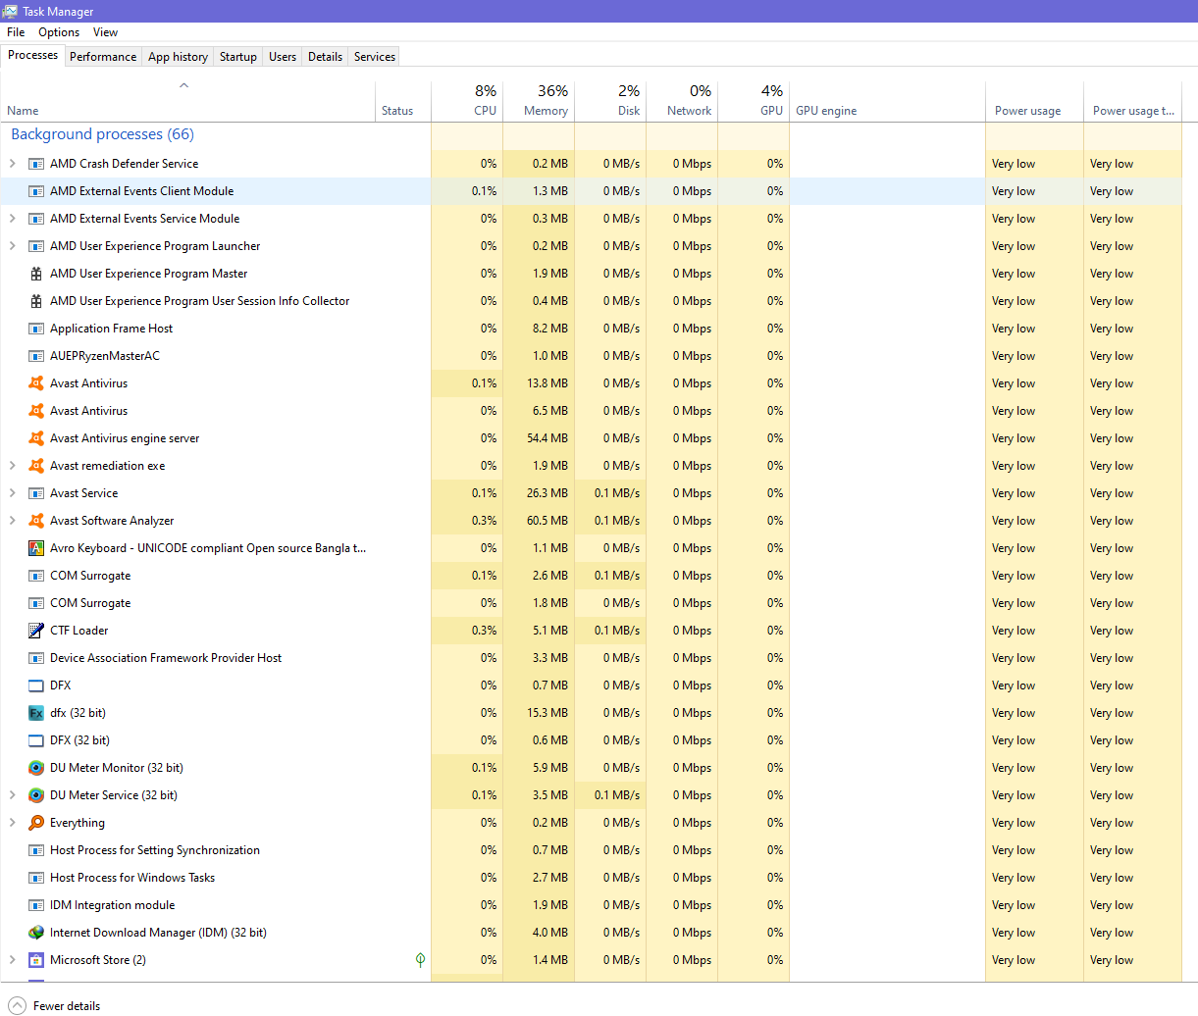Click the Microsoft Store bag icon
Image resolution: width=1198 pixels, height=1016 pixels.
point(36,960)
